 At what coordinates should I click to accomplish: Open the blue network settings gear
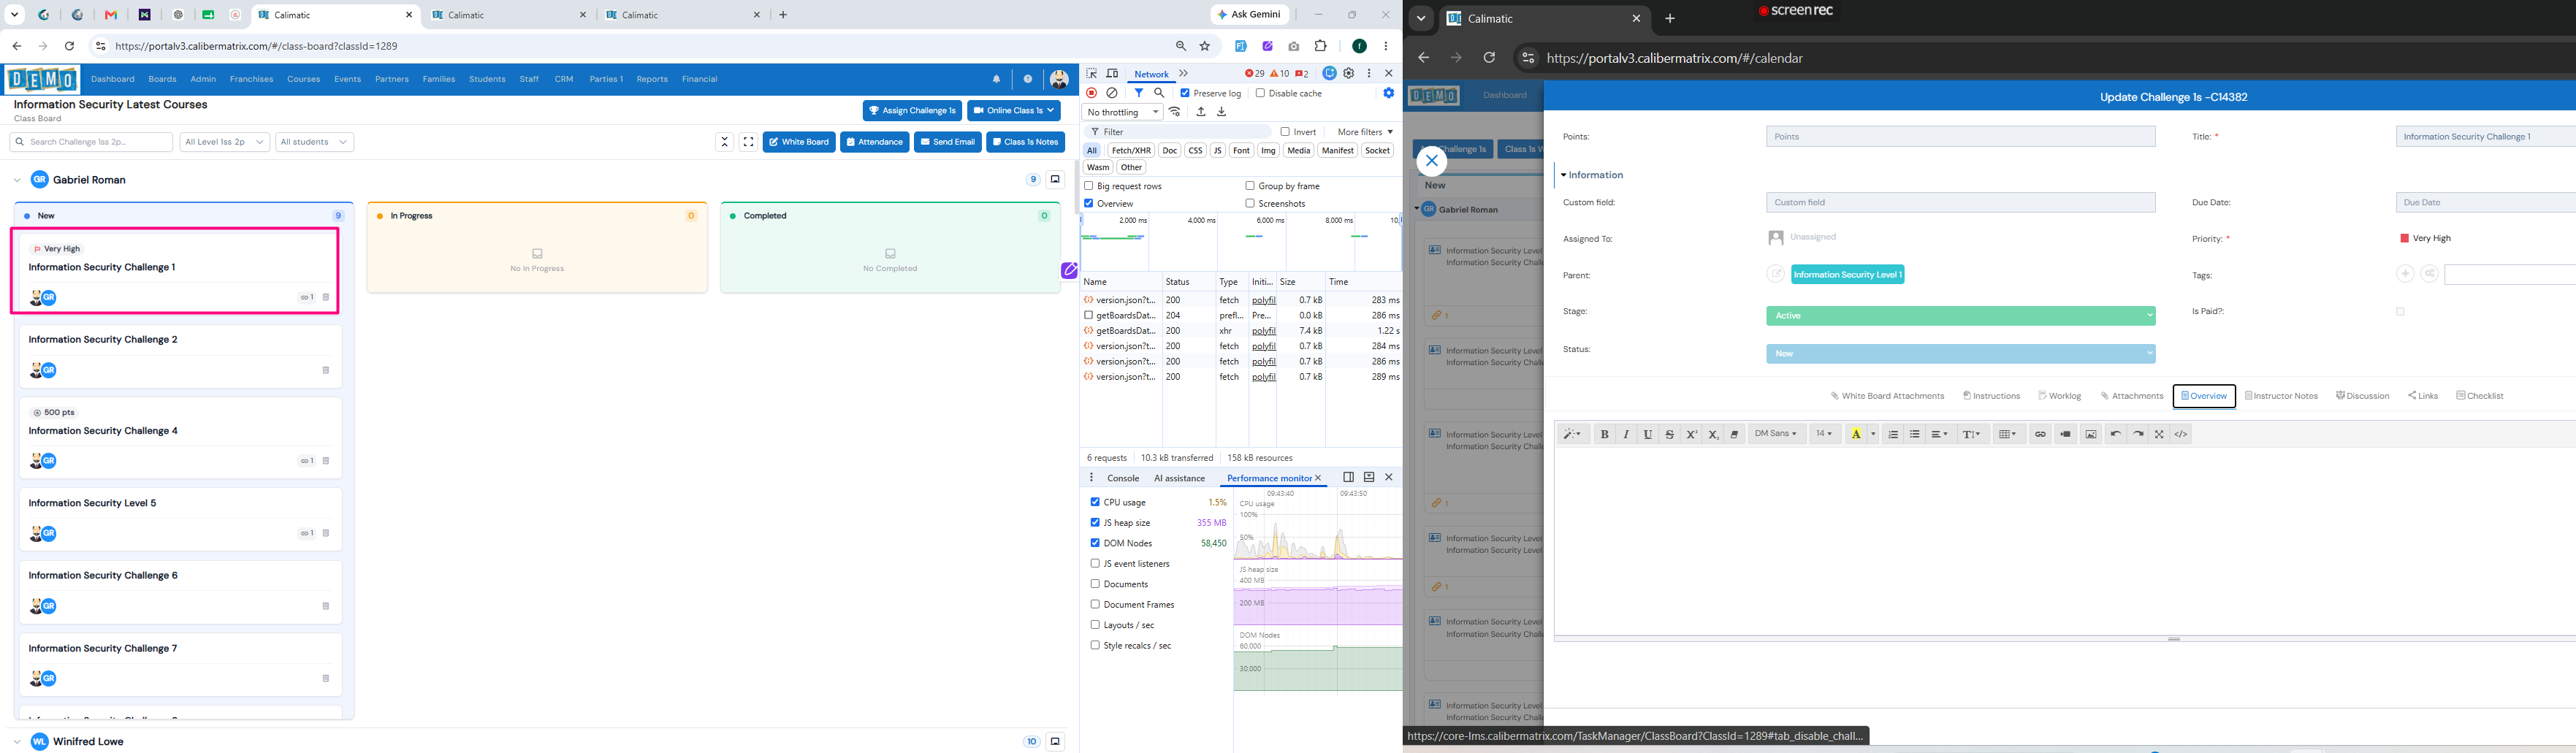pos(1389,93)
